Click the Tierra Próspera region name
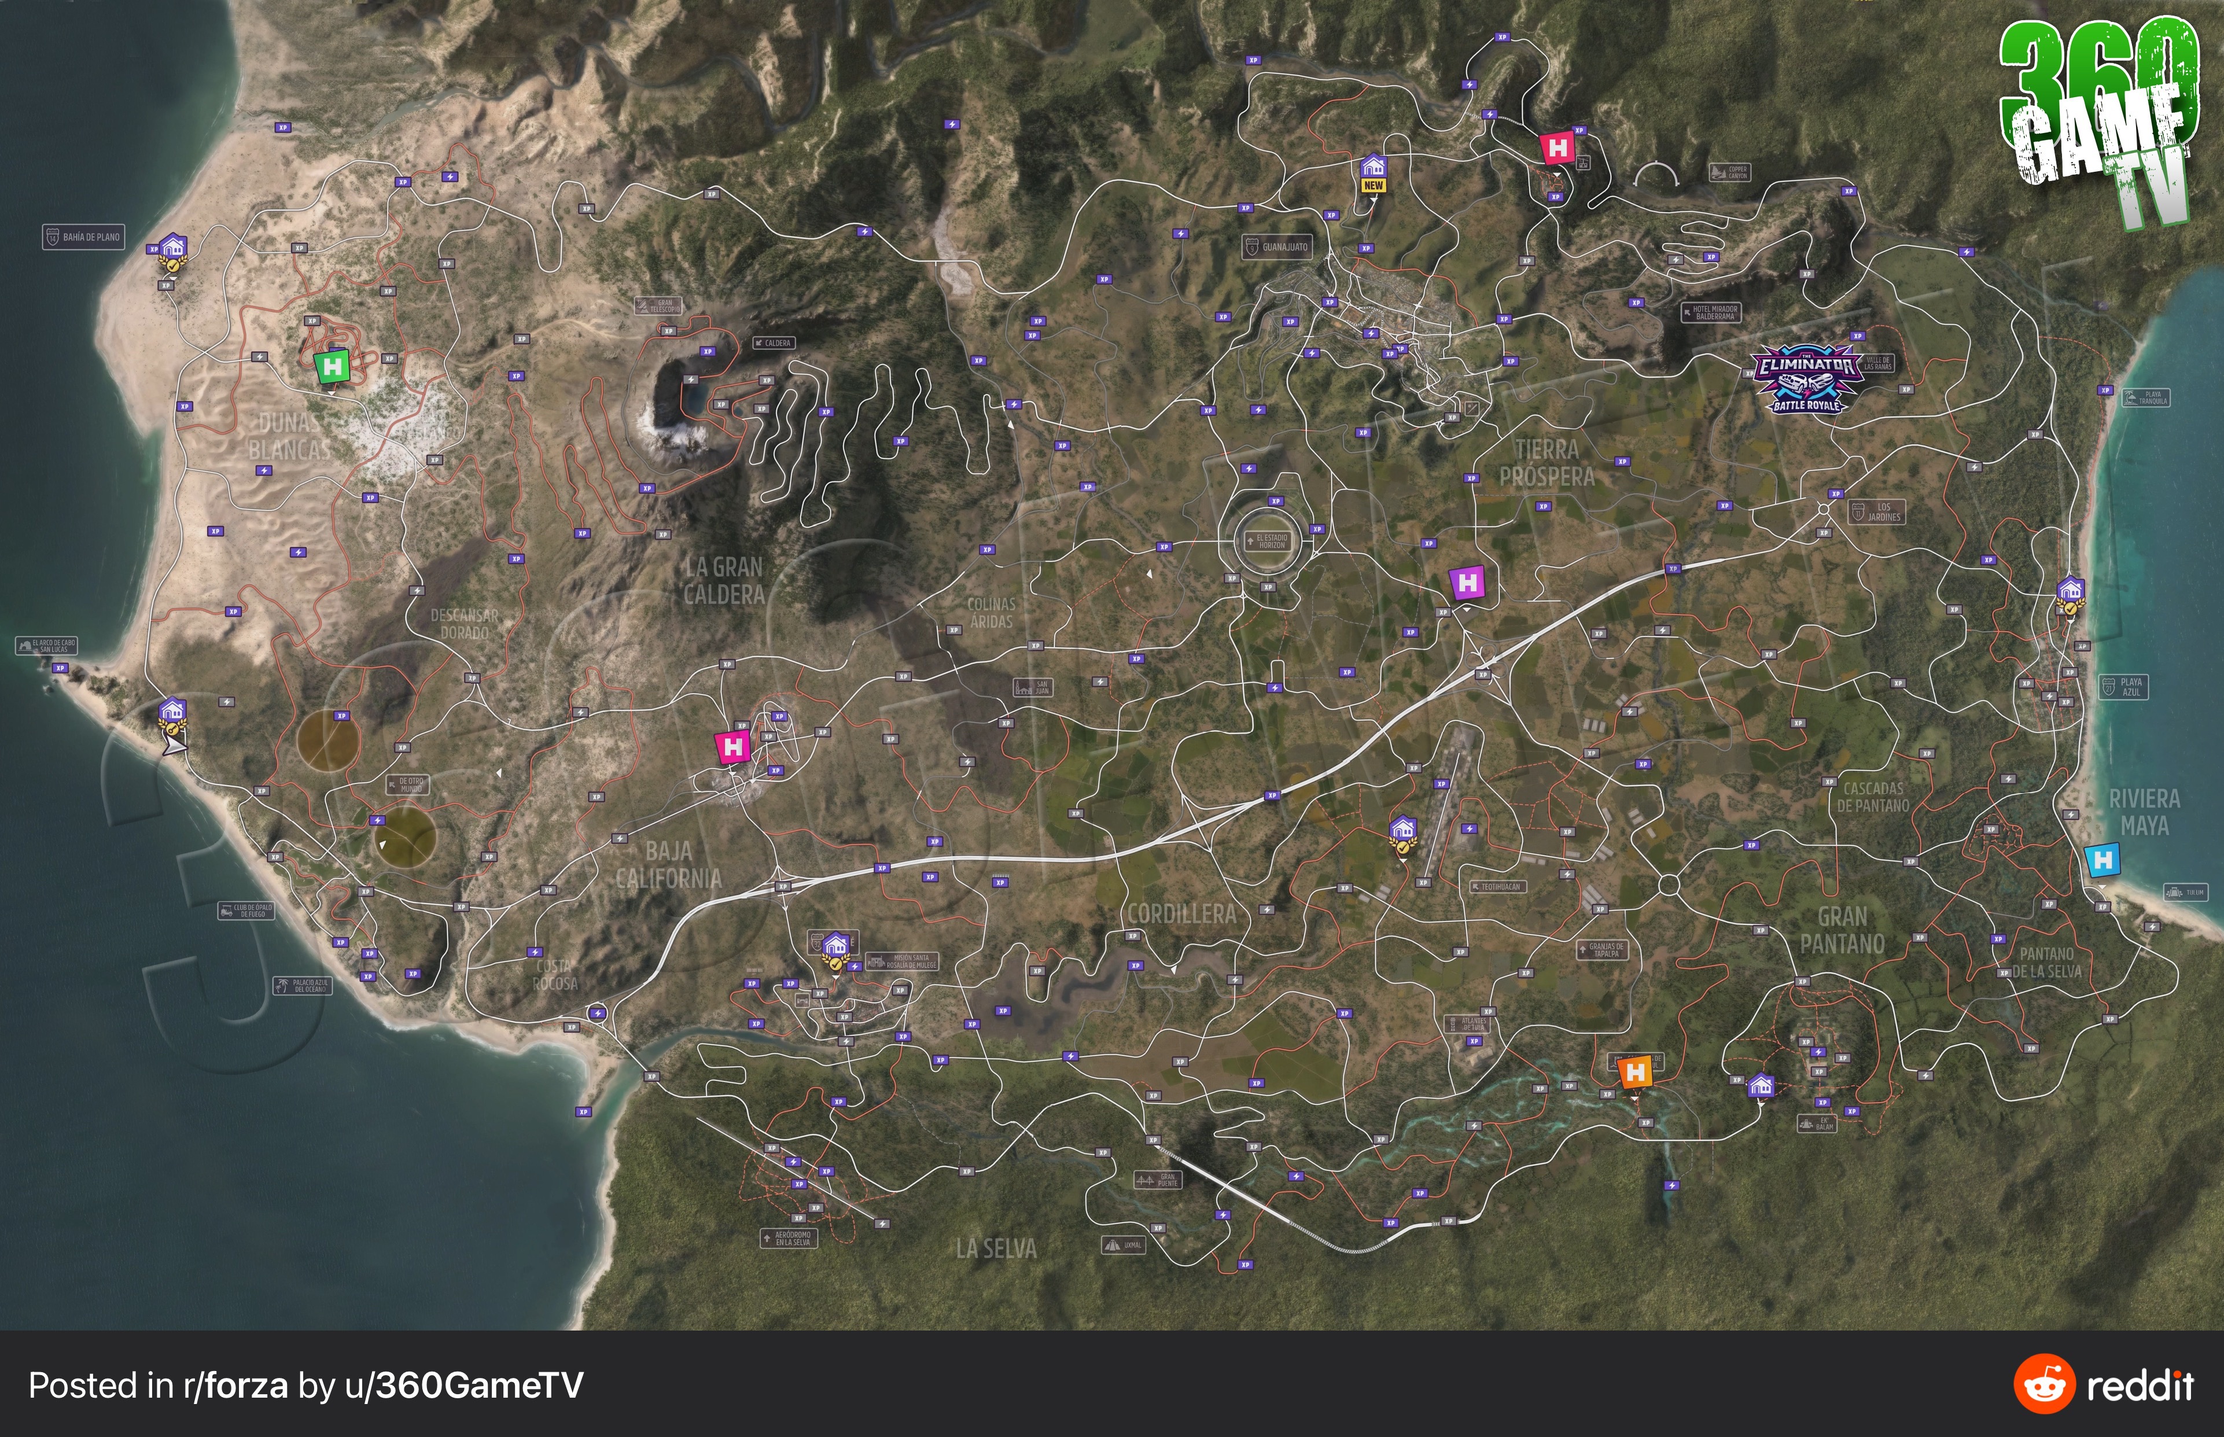The image size is (2224, 1437). pos(1547,464)
